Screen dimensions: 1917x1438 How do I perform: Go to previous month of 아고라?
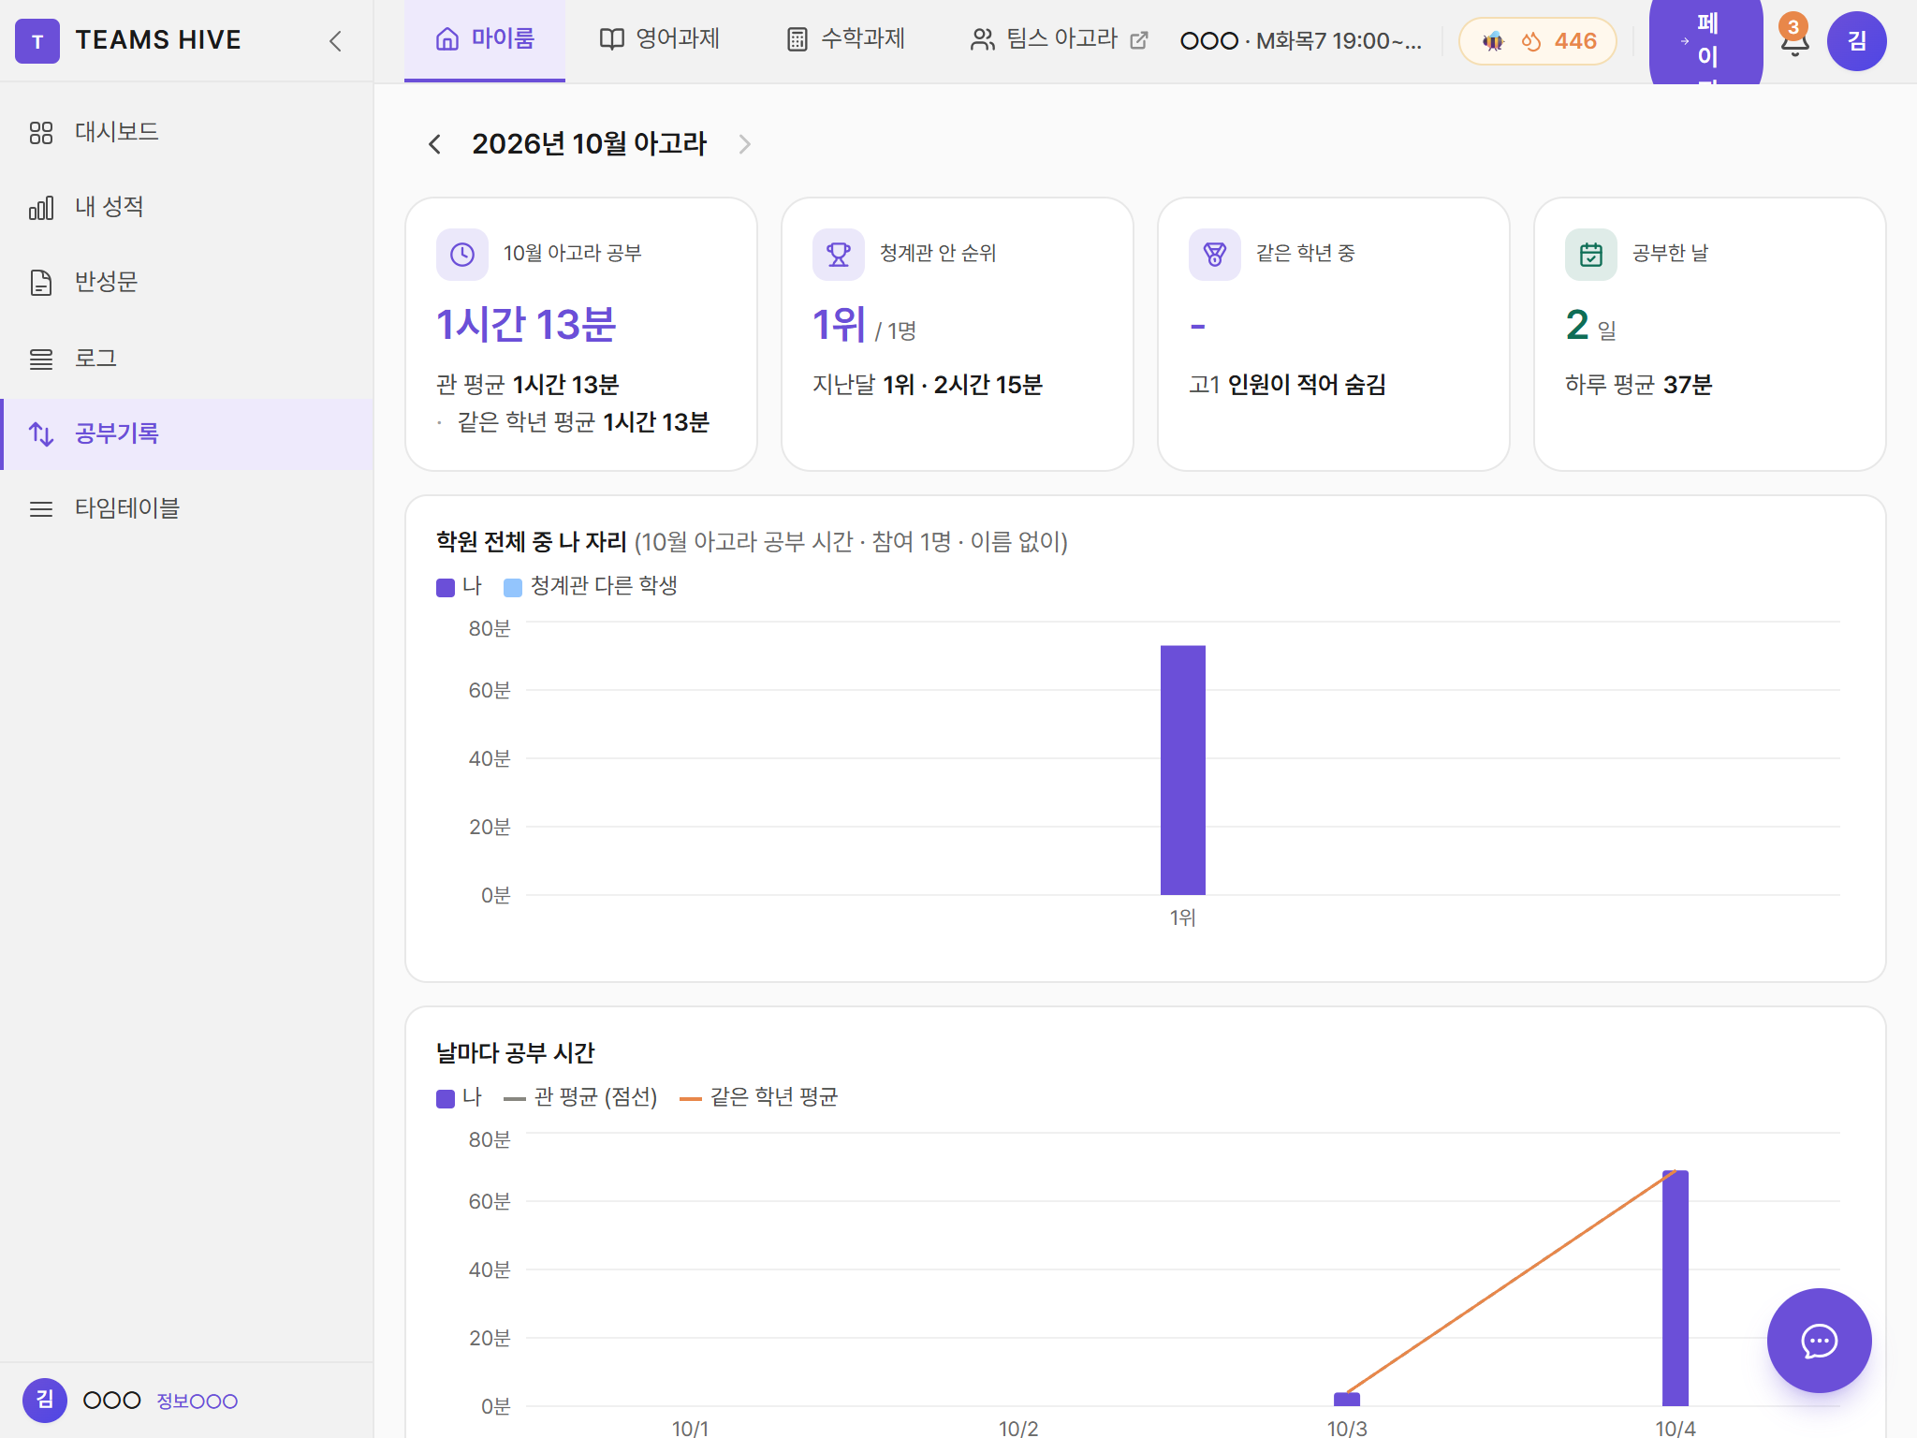pos(434,144)
